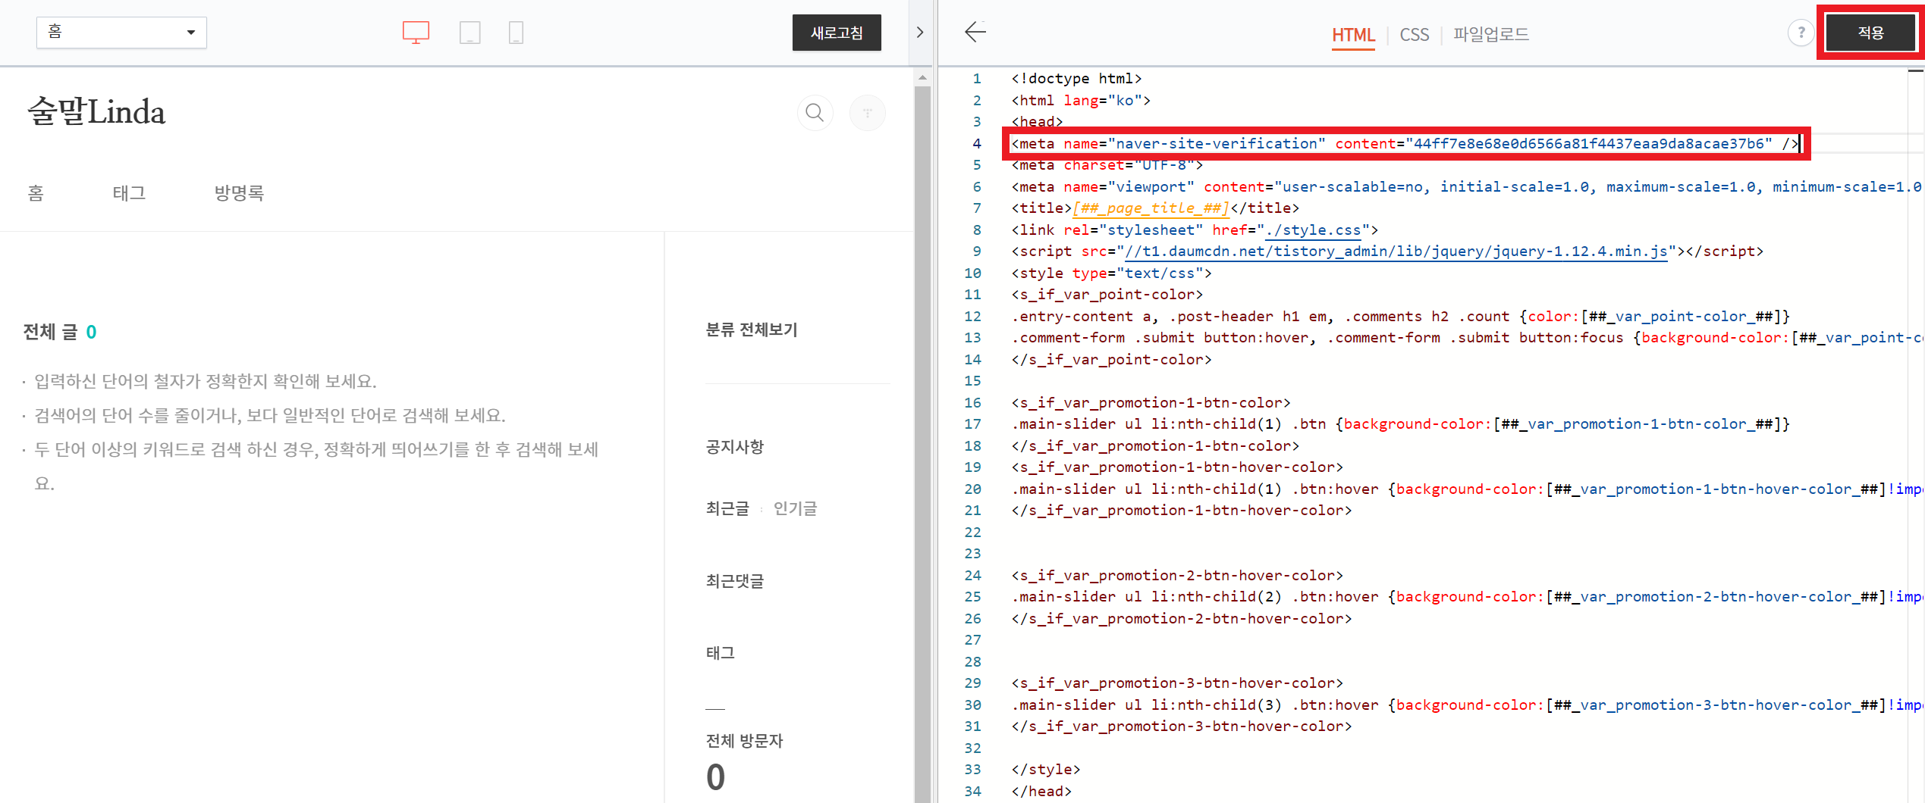The width and height of the screenshot is (1925, 803).
Task: Click the 공지사항 sidebar heading
Action: click(x=735, y=447)
